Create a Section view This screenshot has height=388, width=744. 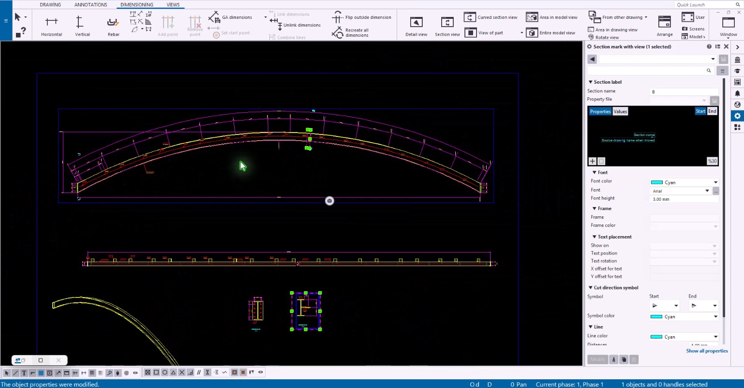447,26
